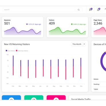Click the New VS Returning Visitors heading
Viewport: 106px width, 106px height.
(17, 44)
